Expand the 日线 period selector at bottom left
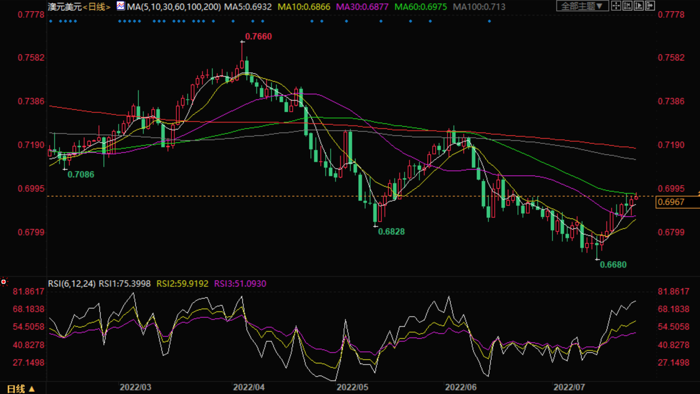 21,388
